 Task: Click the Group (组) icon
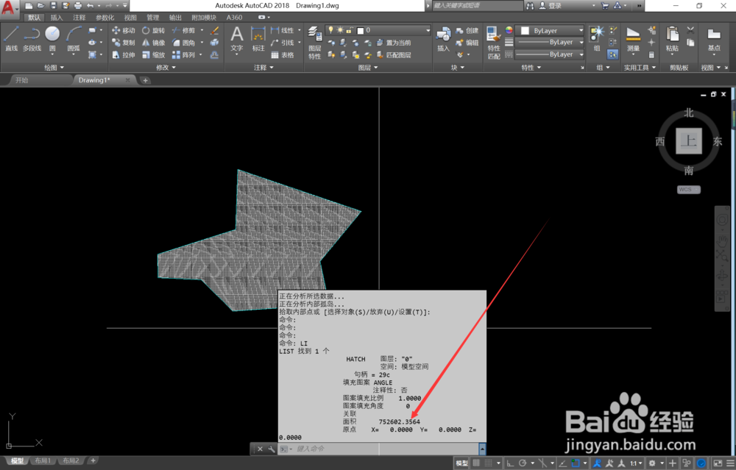597,38
